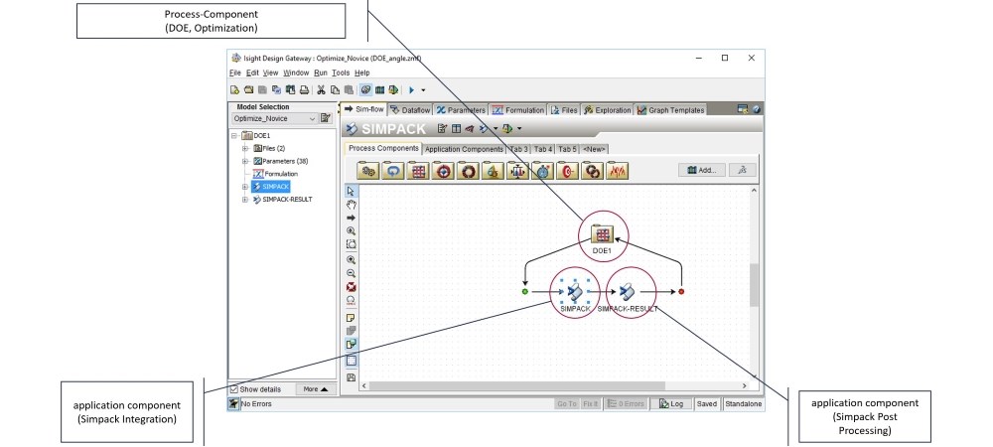Collapse the DOE1 tree node
Image resolution: width=993 pixels, height=447 pixels.
pos(234,135)
